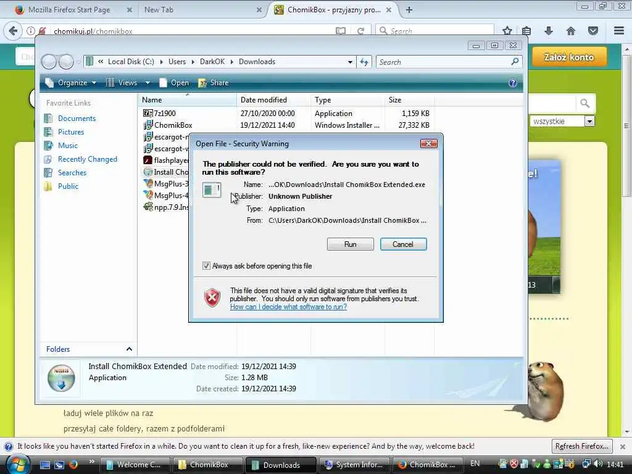Refresh Explorer folder view button

point(364,62)
